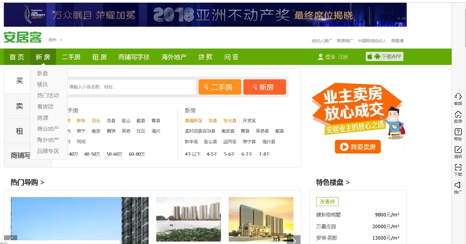This screenshot has width=466, height=244.
Task: Choose 看房团 menu entry
Action: coord(45,107)
